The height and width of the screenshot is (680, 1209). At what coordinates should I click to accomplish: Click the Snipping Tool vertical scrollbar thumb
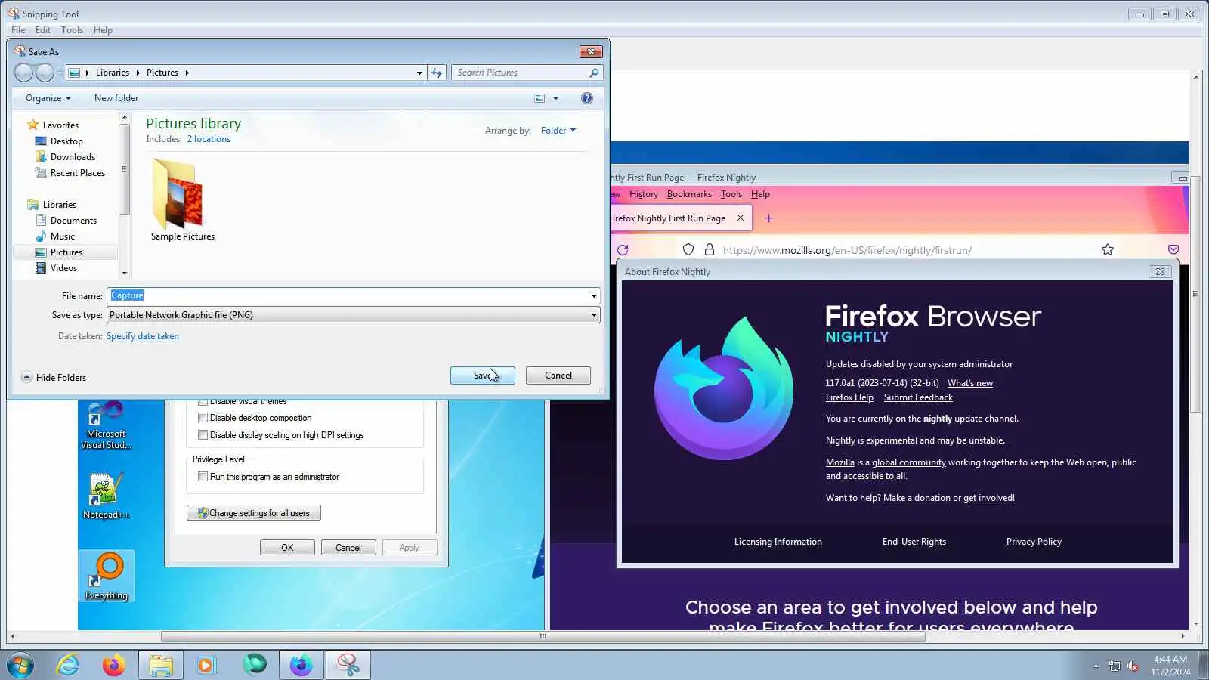(x=1195, y=295)
